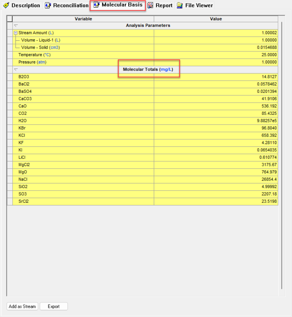Click the Volume - Solid value 0.0154688

click(216, 48)
